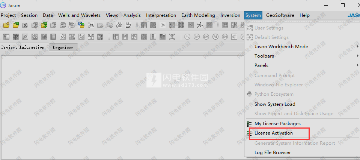
Task: Open My License Packages
Action: click(x=302, y=124)
